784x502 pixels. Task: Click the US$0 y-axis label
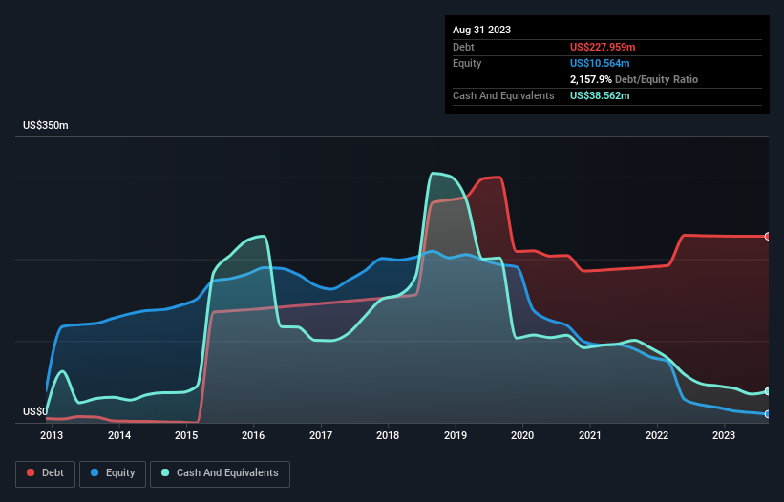[x=35, y=411]
